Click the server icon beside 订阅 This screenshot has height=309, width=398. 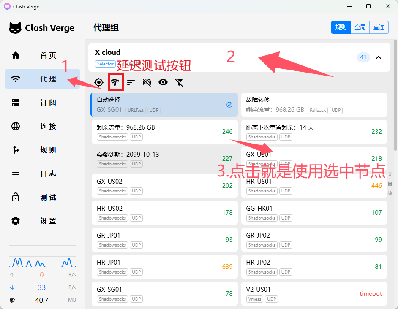tap(16, 103)
